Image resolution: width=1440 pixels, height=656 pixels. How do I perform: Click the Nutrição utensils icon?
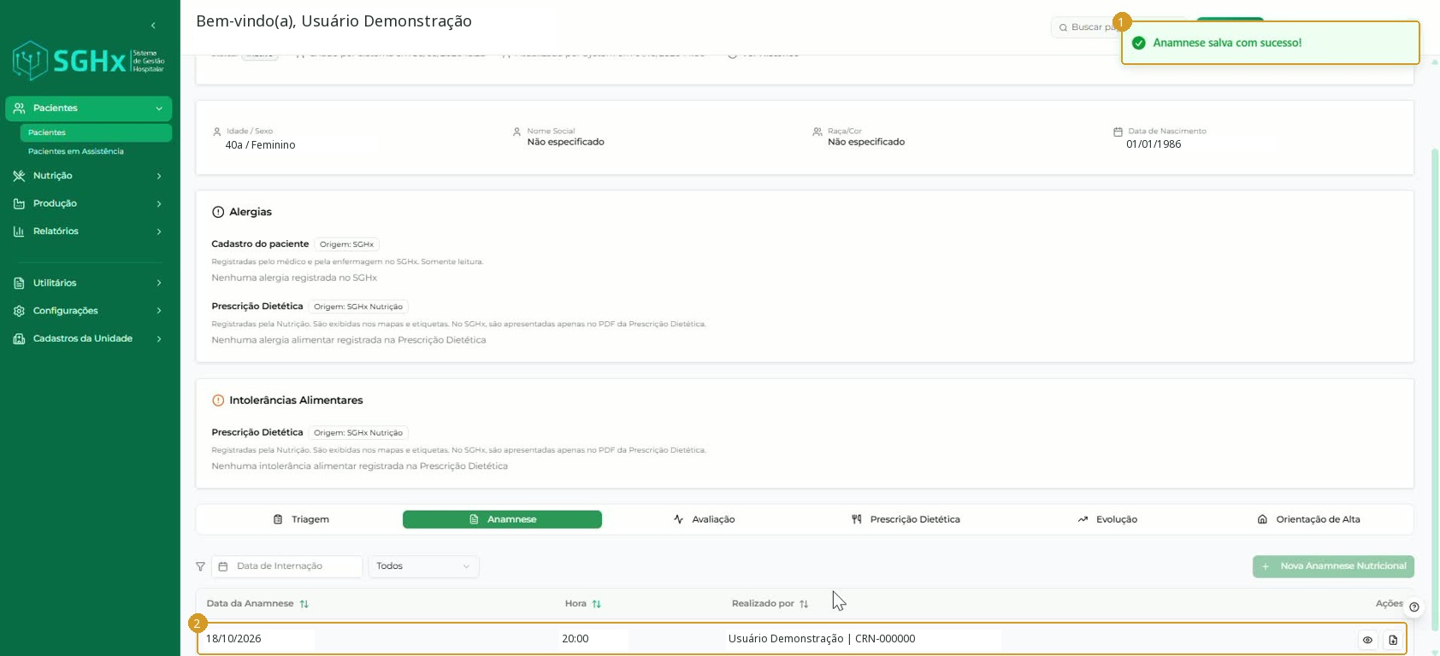point(19,176)
